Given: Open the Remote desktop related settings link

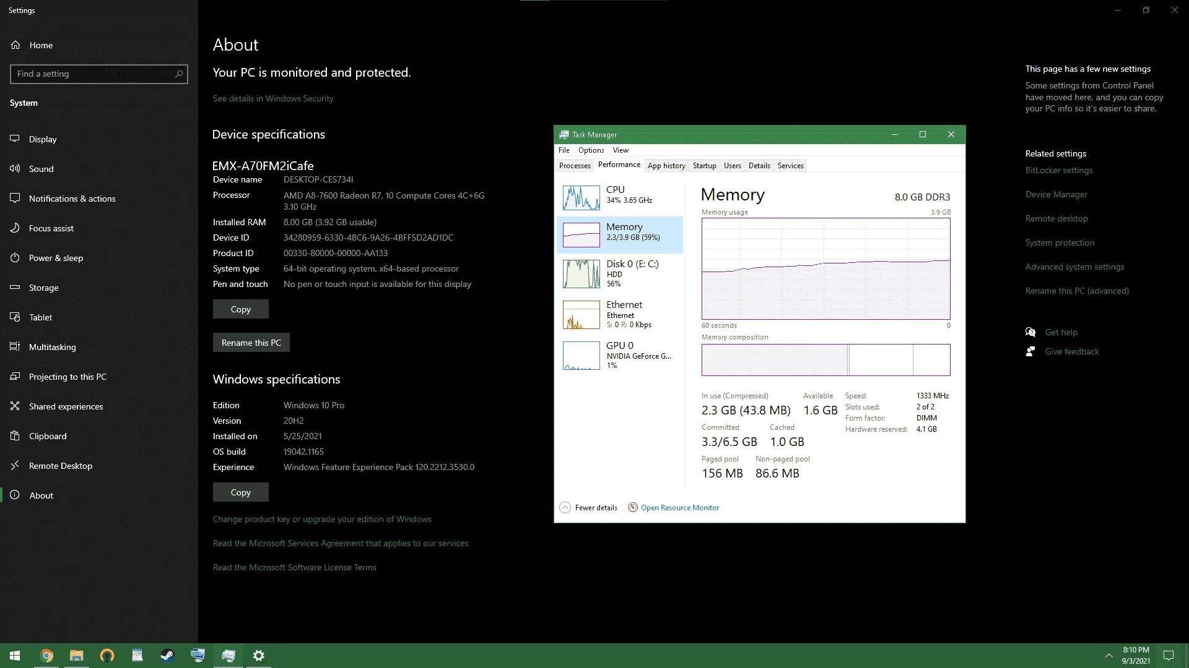Looking at the screenshot, I should tap(1056, 218).
